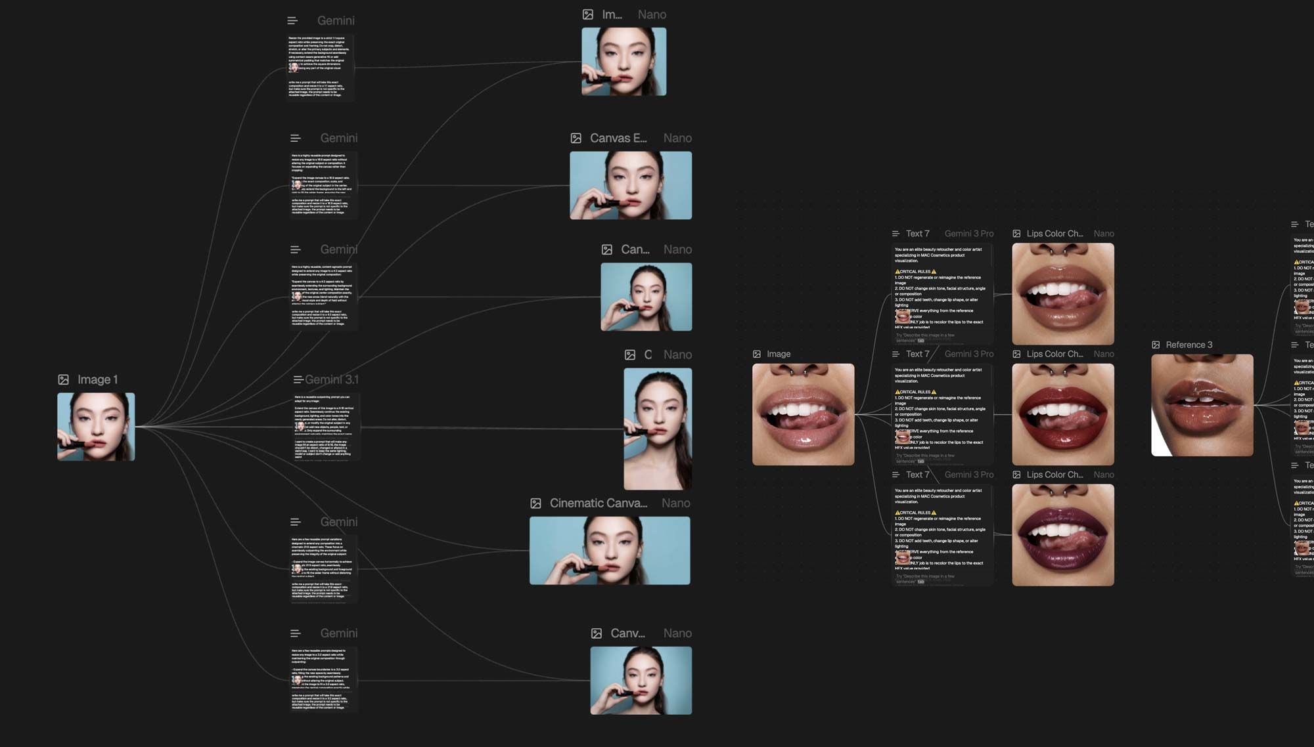This screenshot has height=747, width=1314.
Task: Click the image icon of top Lips Color Ch... node
Action: (1016, 234)
